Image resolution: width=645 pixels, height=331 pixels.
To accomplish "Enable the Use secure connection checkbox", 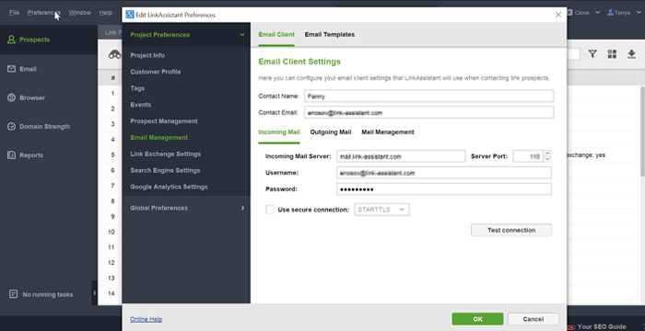I will pos(269,210).
